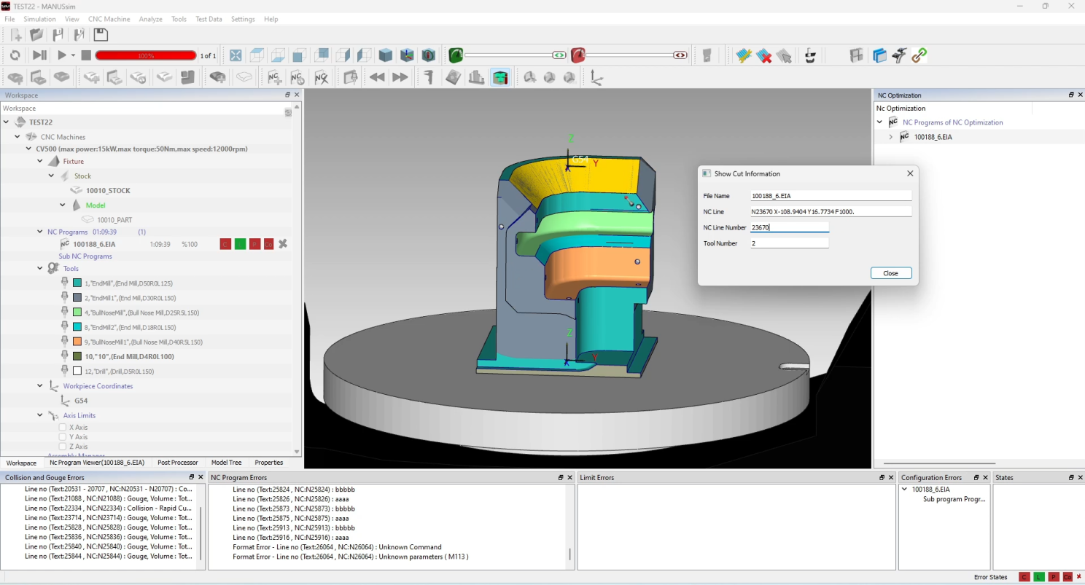Enable the X Axis limit checkbox
This screenshot has width=1085, height=585.
coord(63,428)
